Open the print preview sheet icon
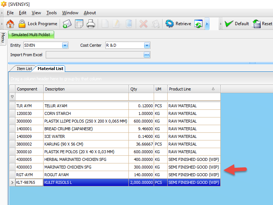The height and width of the screenshot is (205, 273). point(79,24)
